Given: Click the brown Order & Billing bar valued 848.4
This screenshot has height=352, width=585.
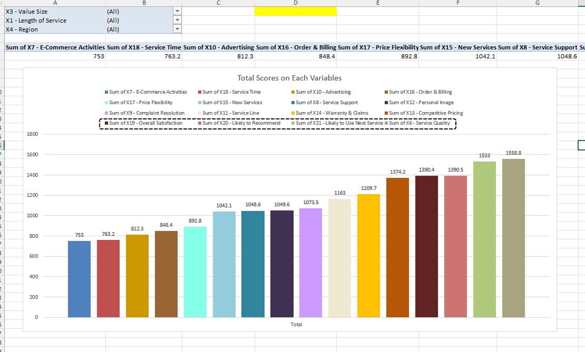Looking at the screenshot, I should (166, 274).
